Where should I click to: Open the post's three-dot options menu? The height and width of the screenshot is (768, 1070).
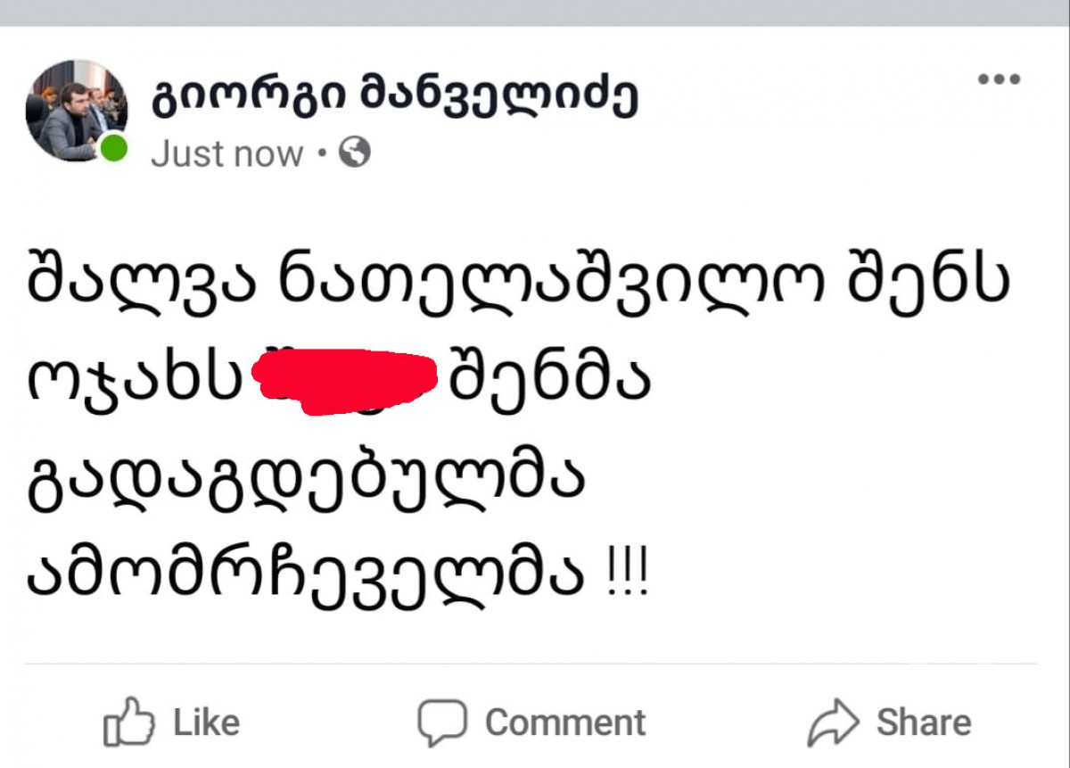[x=999, y=79]
